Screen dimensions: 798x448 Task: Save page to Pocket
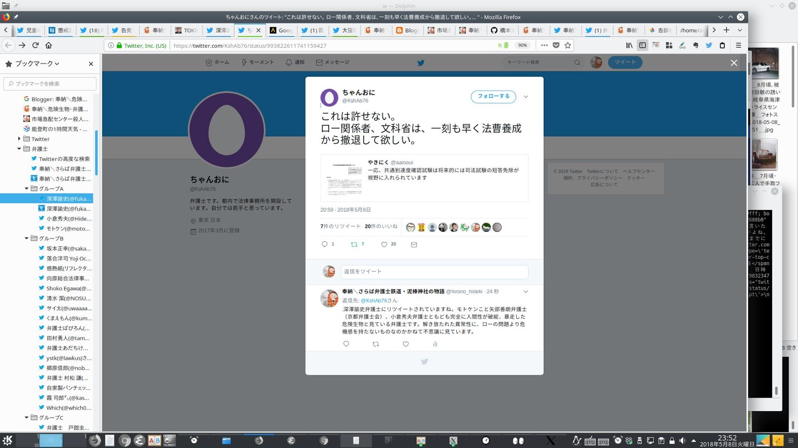(556, 45)
